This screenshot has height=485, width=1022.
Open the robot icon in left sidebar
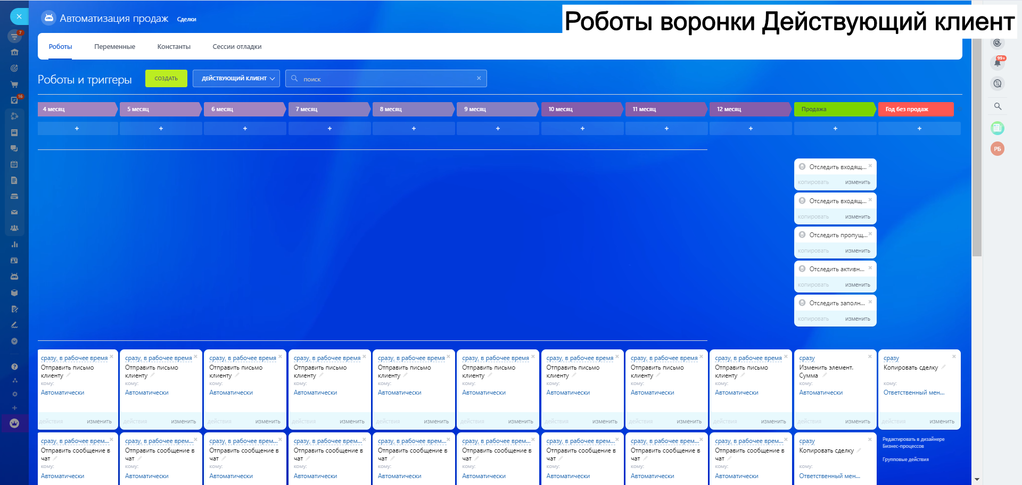pyautogui.click(x=14, y=277)
